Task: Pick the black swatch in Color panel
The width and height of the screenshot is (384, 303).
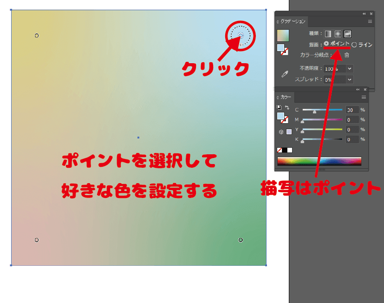Action: tap(285, 150)
